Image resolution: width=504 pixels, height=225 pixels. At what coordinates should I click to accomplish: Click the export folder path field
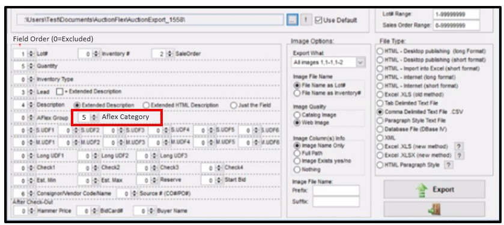tap(150, 20)
